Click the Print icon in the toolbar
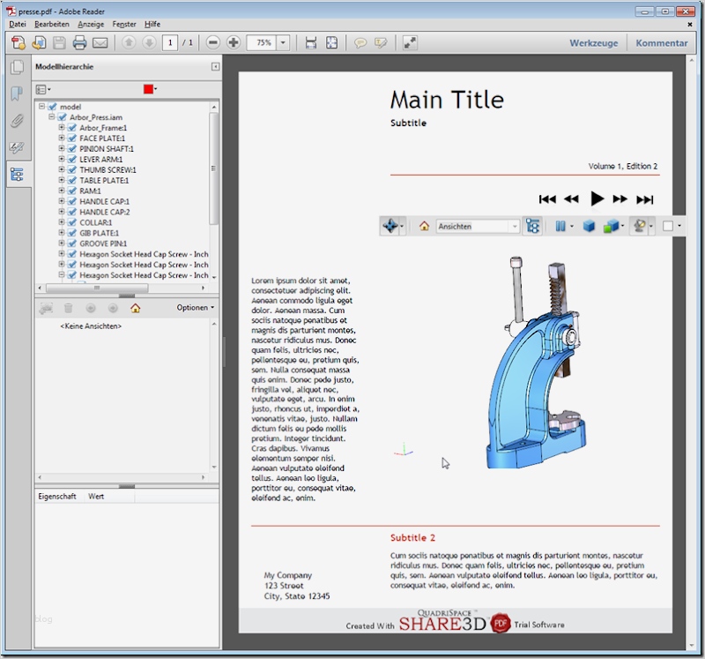The image size is (705, 659). tap(79, 42)
